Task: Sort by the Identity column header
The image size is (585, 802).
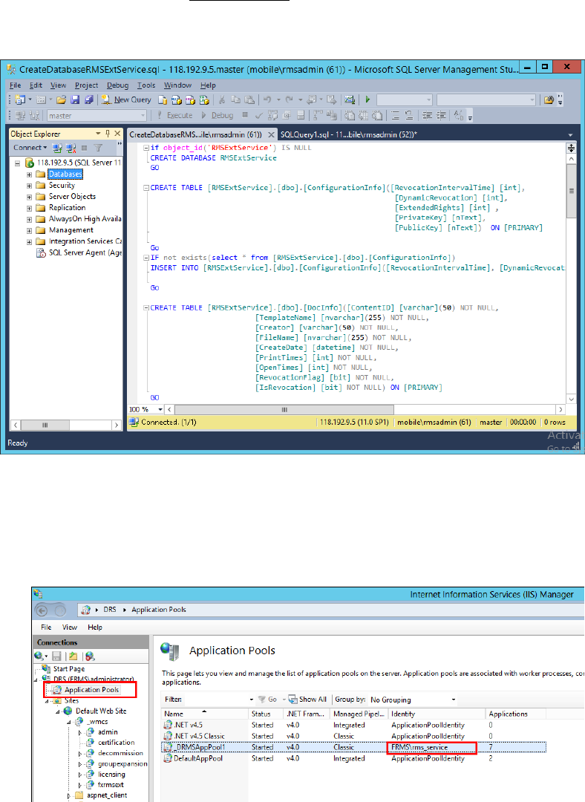Action: click(404, 714)
